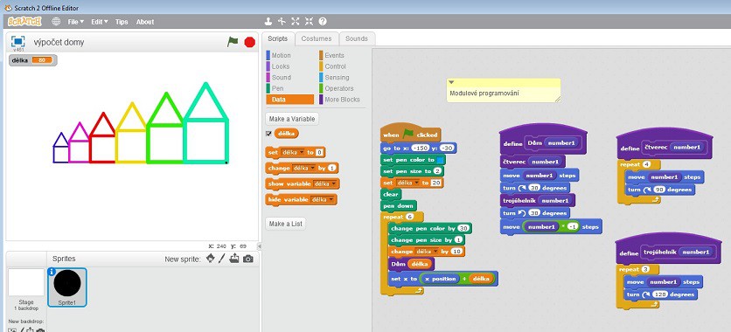
Task: Collapse the Modulové programování comment
Action: (x=451, y=82)
